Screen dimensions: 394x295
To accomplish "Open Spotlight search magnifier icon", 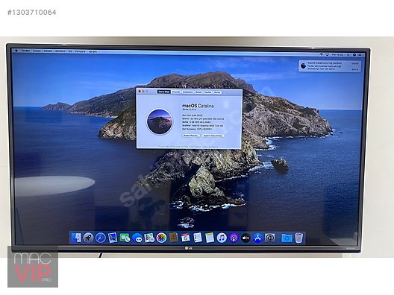I will pyautogui.click(x=348, y=54).
